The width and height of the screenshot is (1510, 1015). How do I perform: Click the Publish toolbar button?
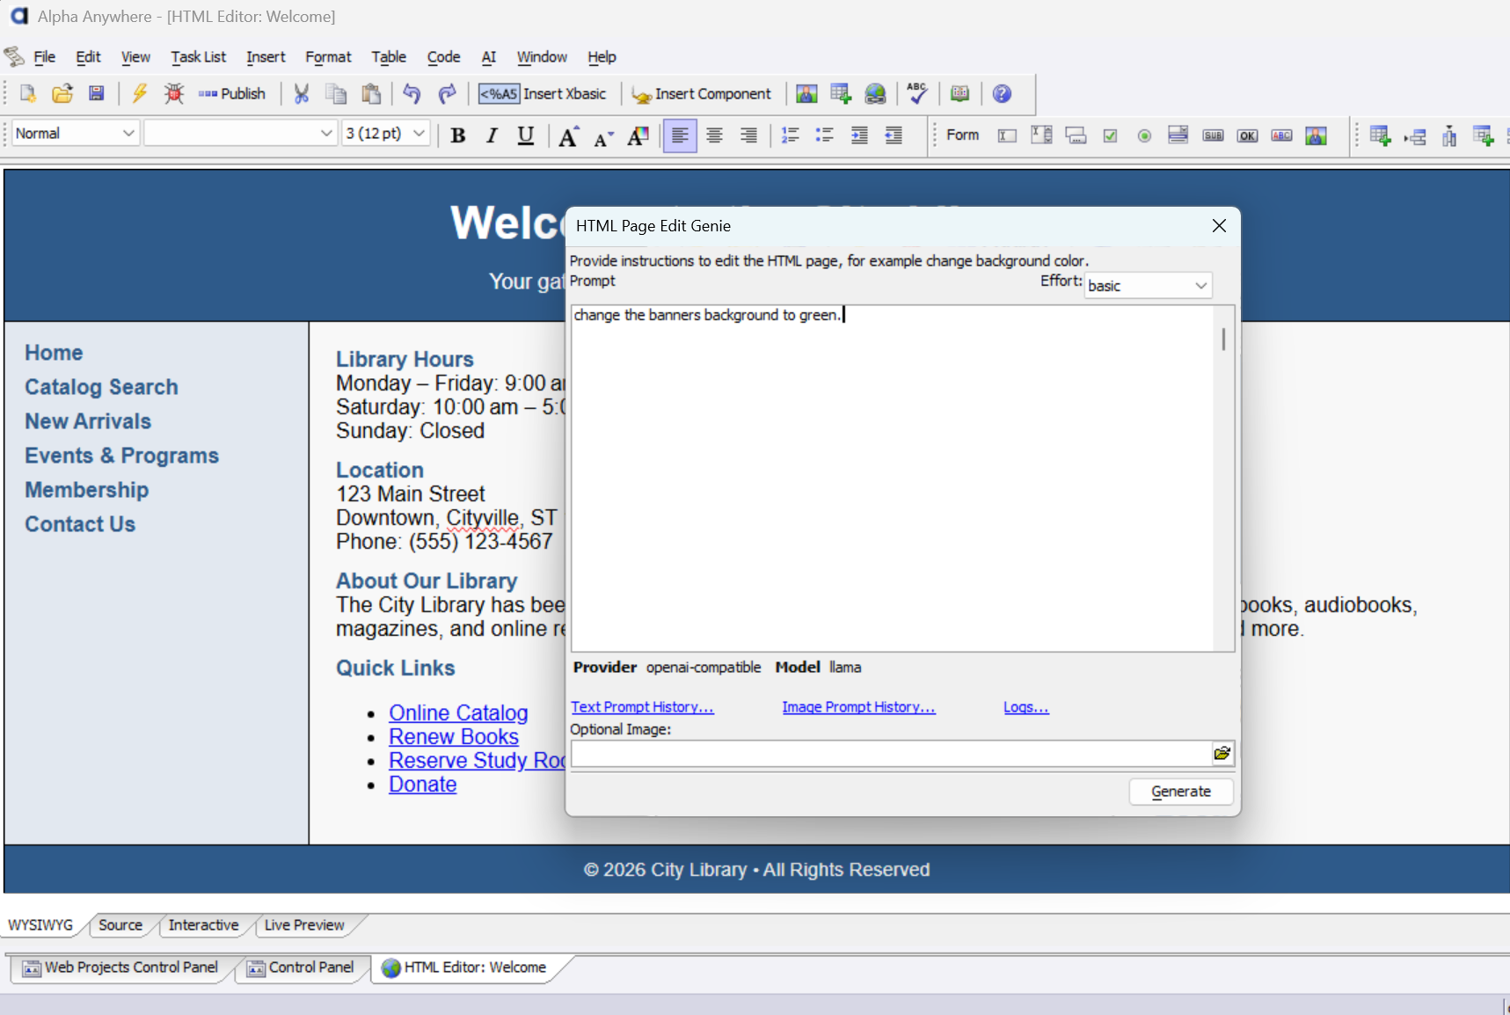click(232, 94)
